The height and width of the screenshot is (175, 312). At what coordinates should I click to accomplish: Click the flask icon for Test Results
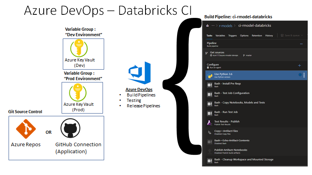click(209, 123)
